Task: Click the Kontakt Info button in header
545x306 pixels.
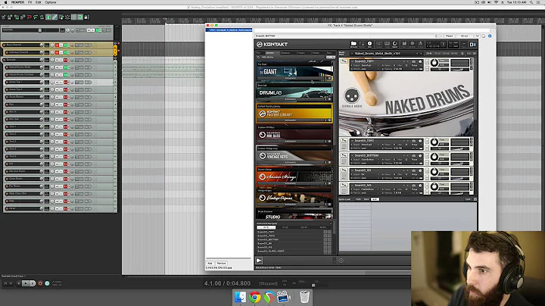Action: [x=369, y=44]
